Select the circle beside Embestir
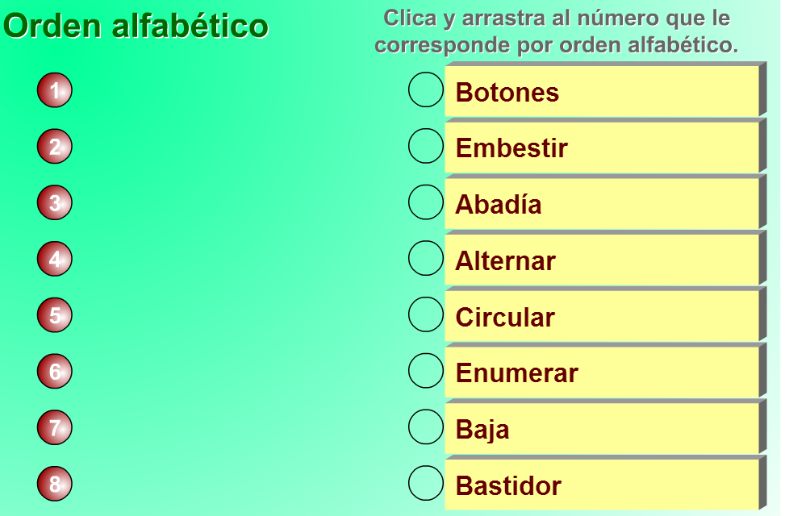 [x=425, y=147]
